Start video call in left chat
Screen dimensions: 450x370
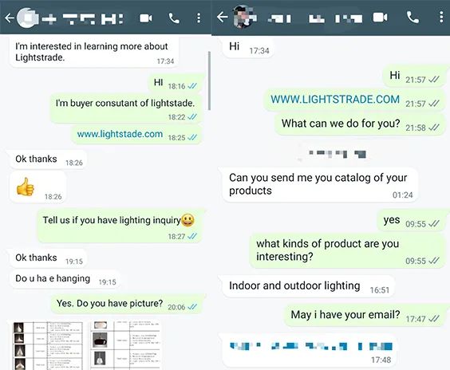[x=146, y=18]
